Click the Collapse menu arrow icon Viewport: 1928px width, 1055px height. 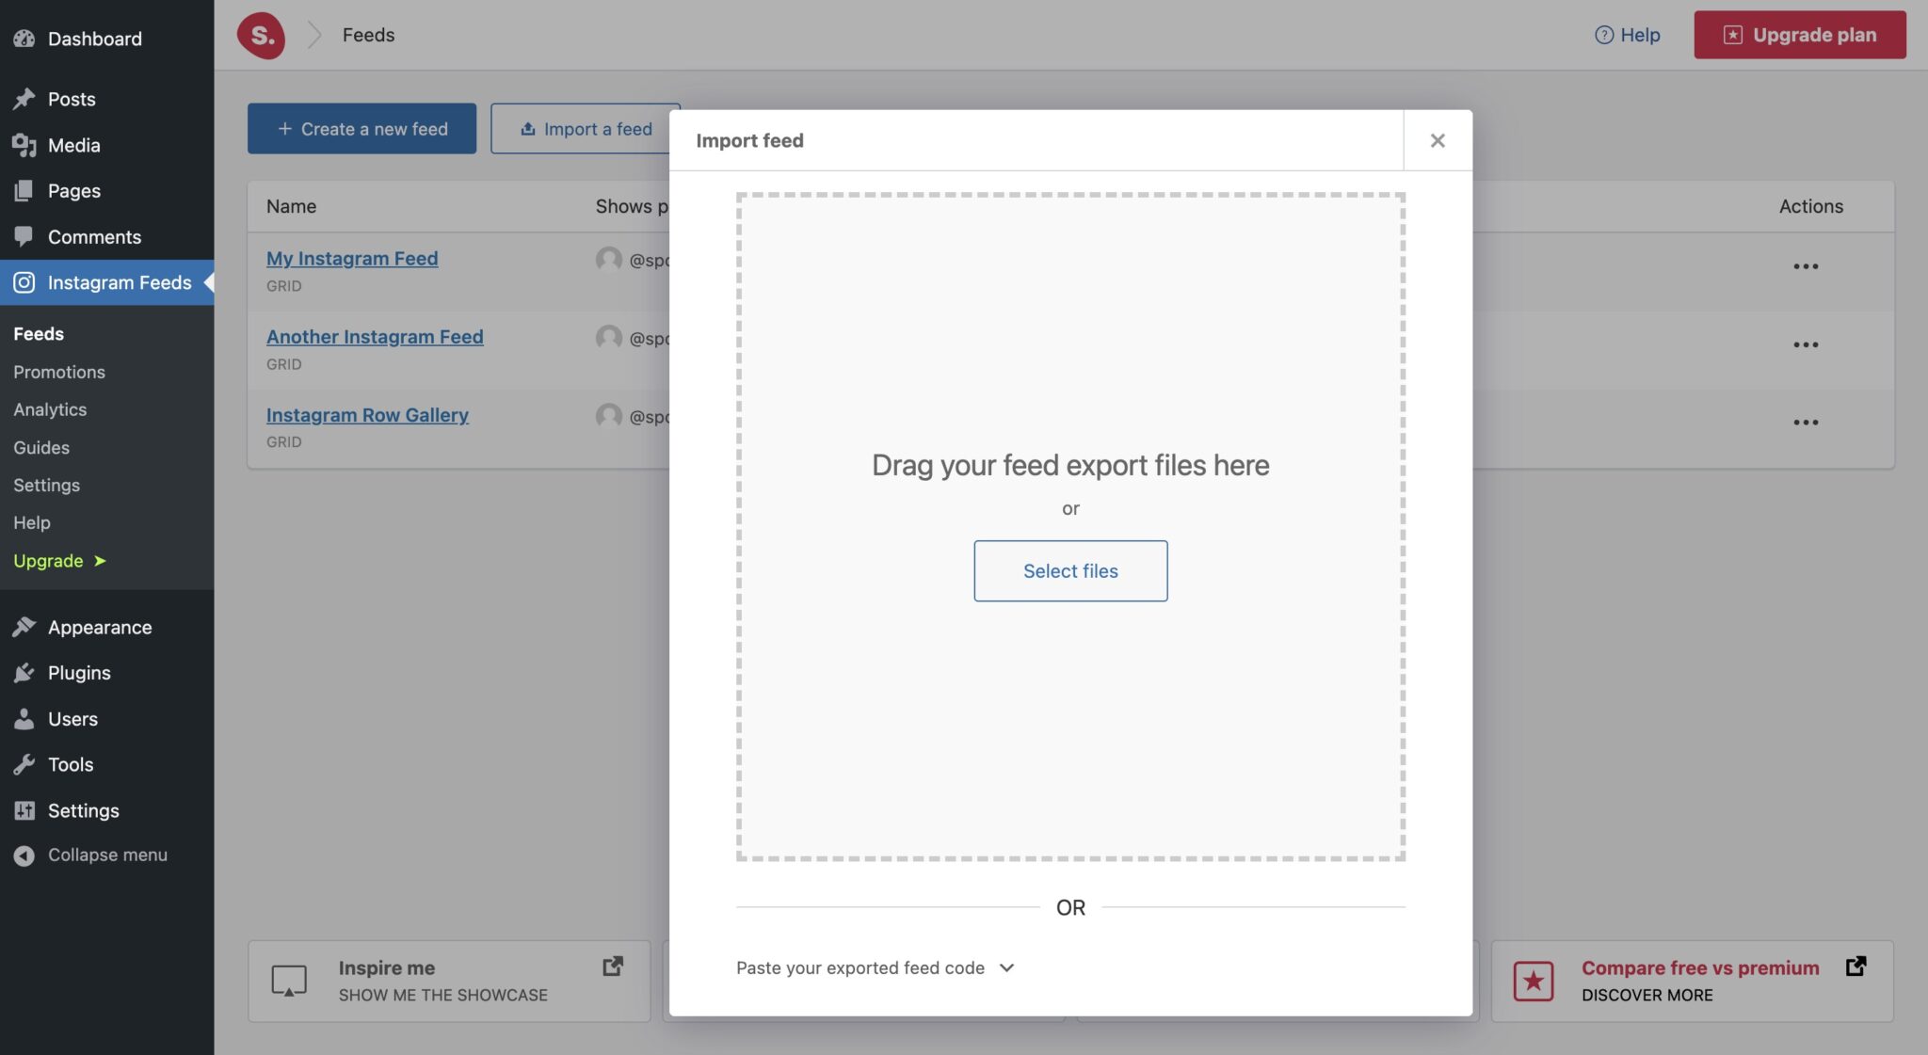(x=24, y=855)
